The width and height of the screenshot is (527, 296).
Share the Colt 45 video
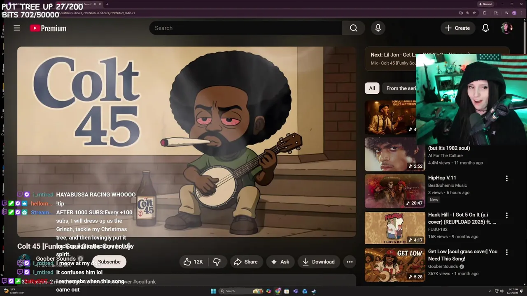coord(246,262)
